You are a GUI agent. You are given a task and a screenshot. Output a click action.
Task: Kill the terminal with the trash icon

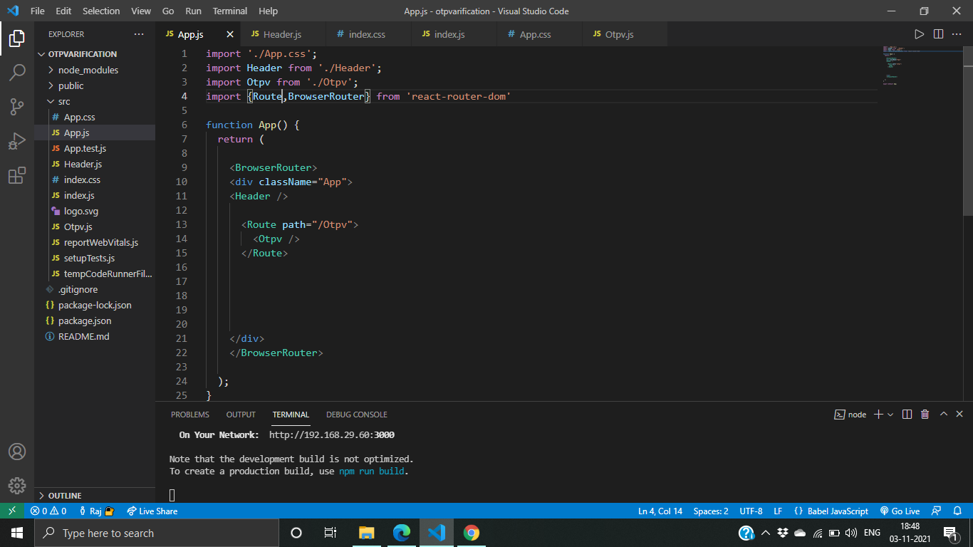pos(925,414)
